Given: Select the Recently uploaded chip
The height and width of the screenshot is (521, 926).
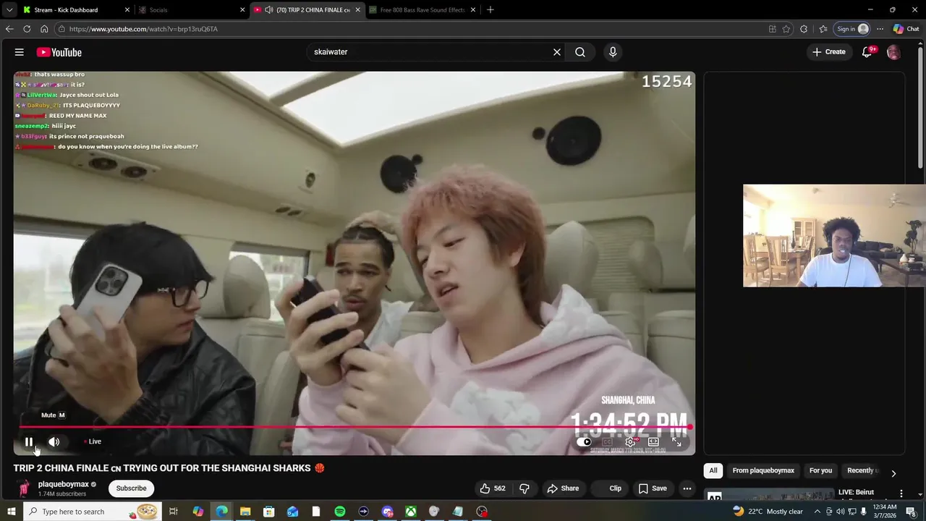Looking at the screenshot, I should coord(861,470).
